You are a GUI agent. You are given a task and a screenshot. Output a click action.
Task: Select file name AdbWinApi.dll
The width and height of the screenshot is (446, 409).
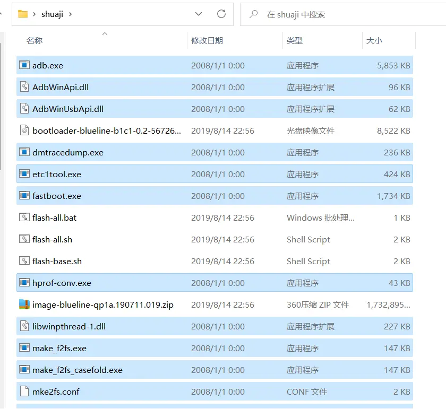click(x=61, y=87)
